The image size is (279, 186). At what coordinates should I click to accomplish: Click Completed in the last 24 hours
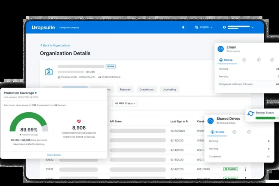pos(236,84)
